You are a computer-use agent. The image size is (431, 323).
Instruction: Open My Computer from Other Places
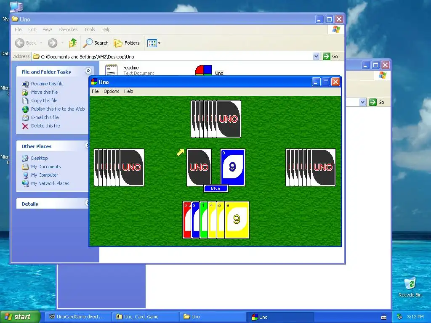45,175
